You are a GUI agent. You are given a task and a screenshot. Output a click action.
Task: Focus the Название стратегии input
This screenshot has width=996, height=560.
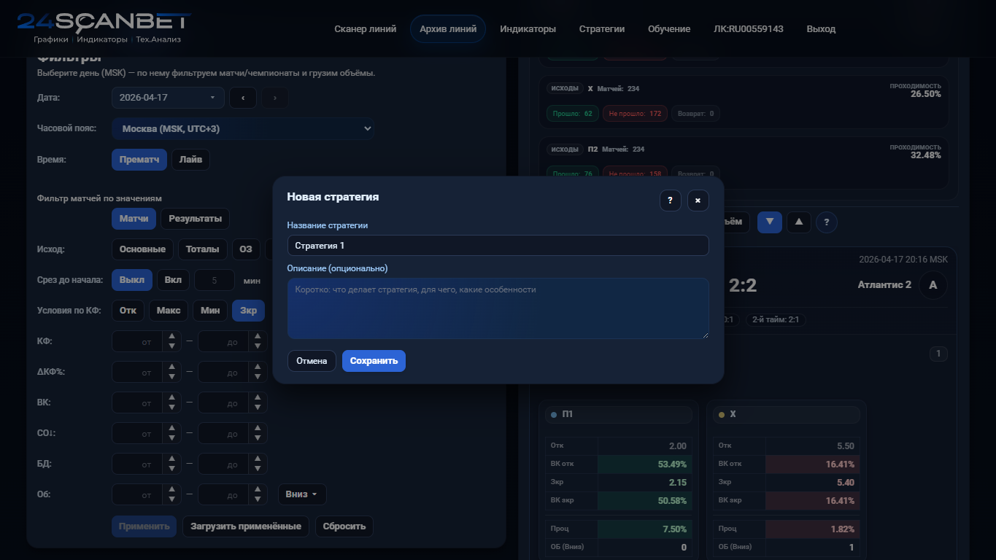coord(498,246)
